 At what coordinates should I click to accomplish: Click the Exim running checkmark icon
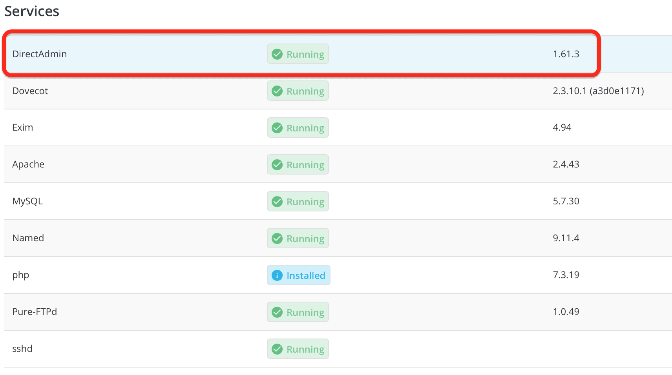(x=277, y=128)
